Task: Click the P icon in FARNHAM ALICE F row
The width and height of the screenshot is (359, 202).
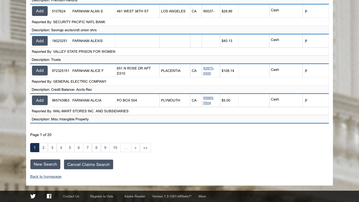Action: pyautogui.click(x=306, y=71)
